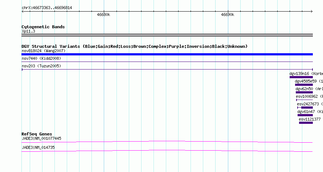Click the nsv203 inversion line feature
Image resolution: width=323 pixels, height=172 pixels.
167,70
